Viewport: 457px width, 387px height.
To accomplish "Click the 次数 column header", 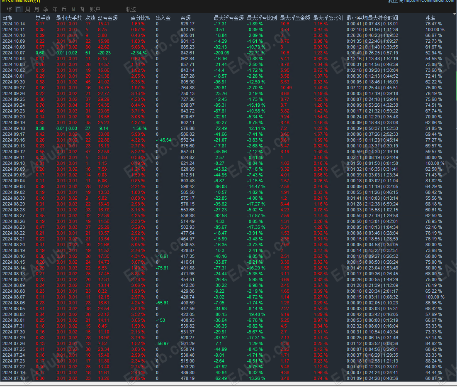I will coord(90,18).
